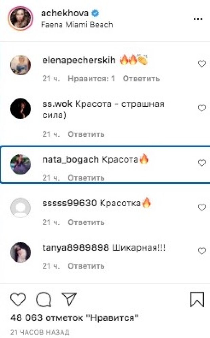Like tanya8989898's comment heart
The height and width of the screenshot is (338, 210).
click(202, 251)
